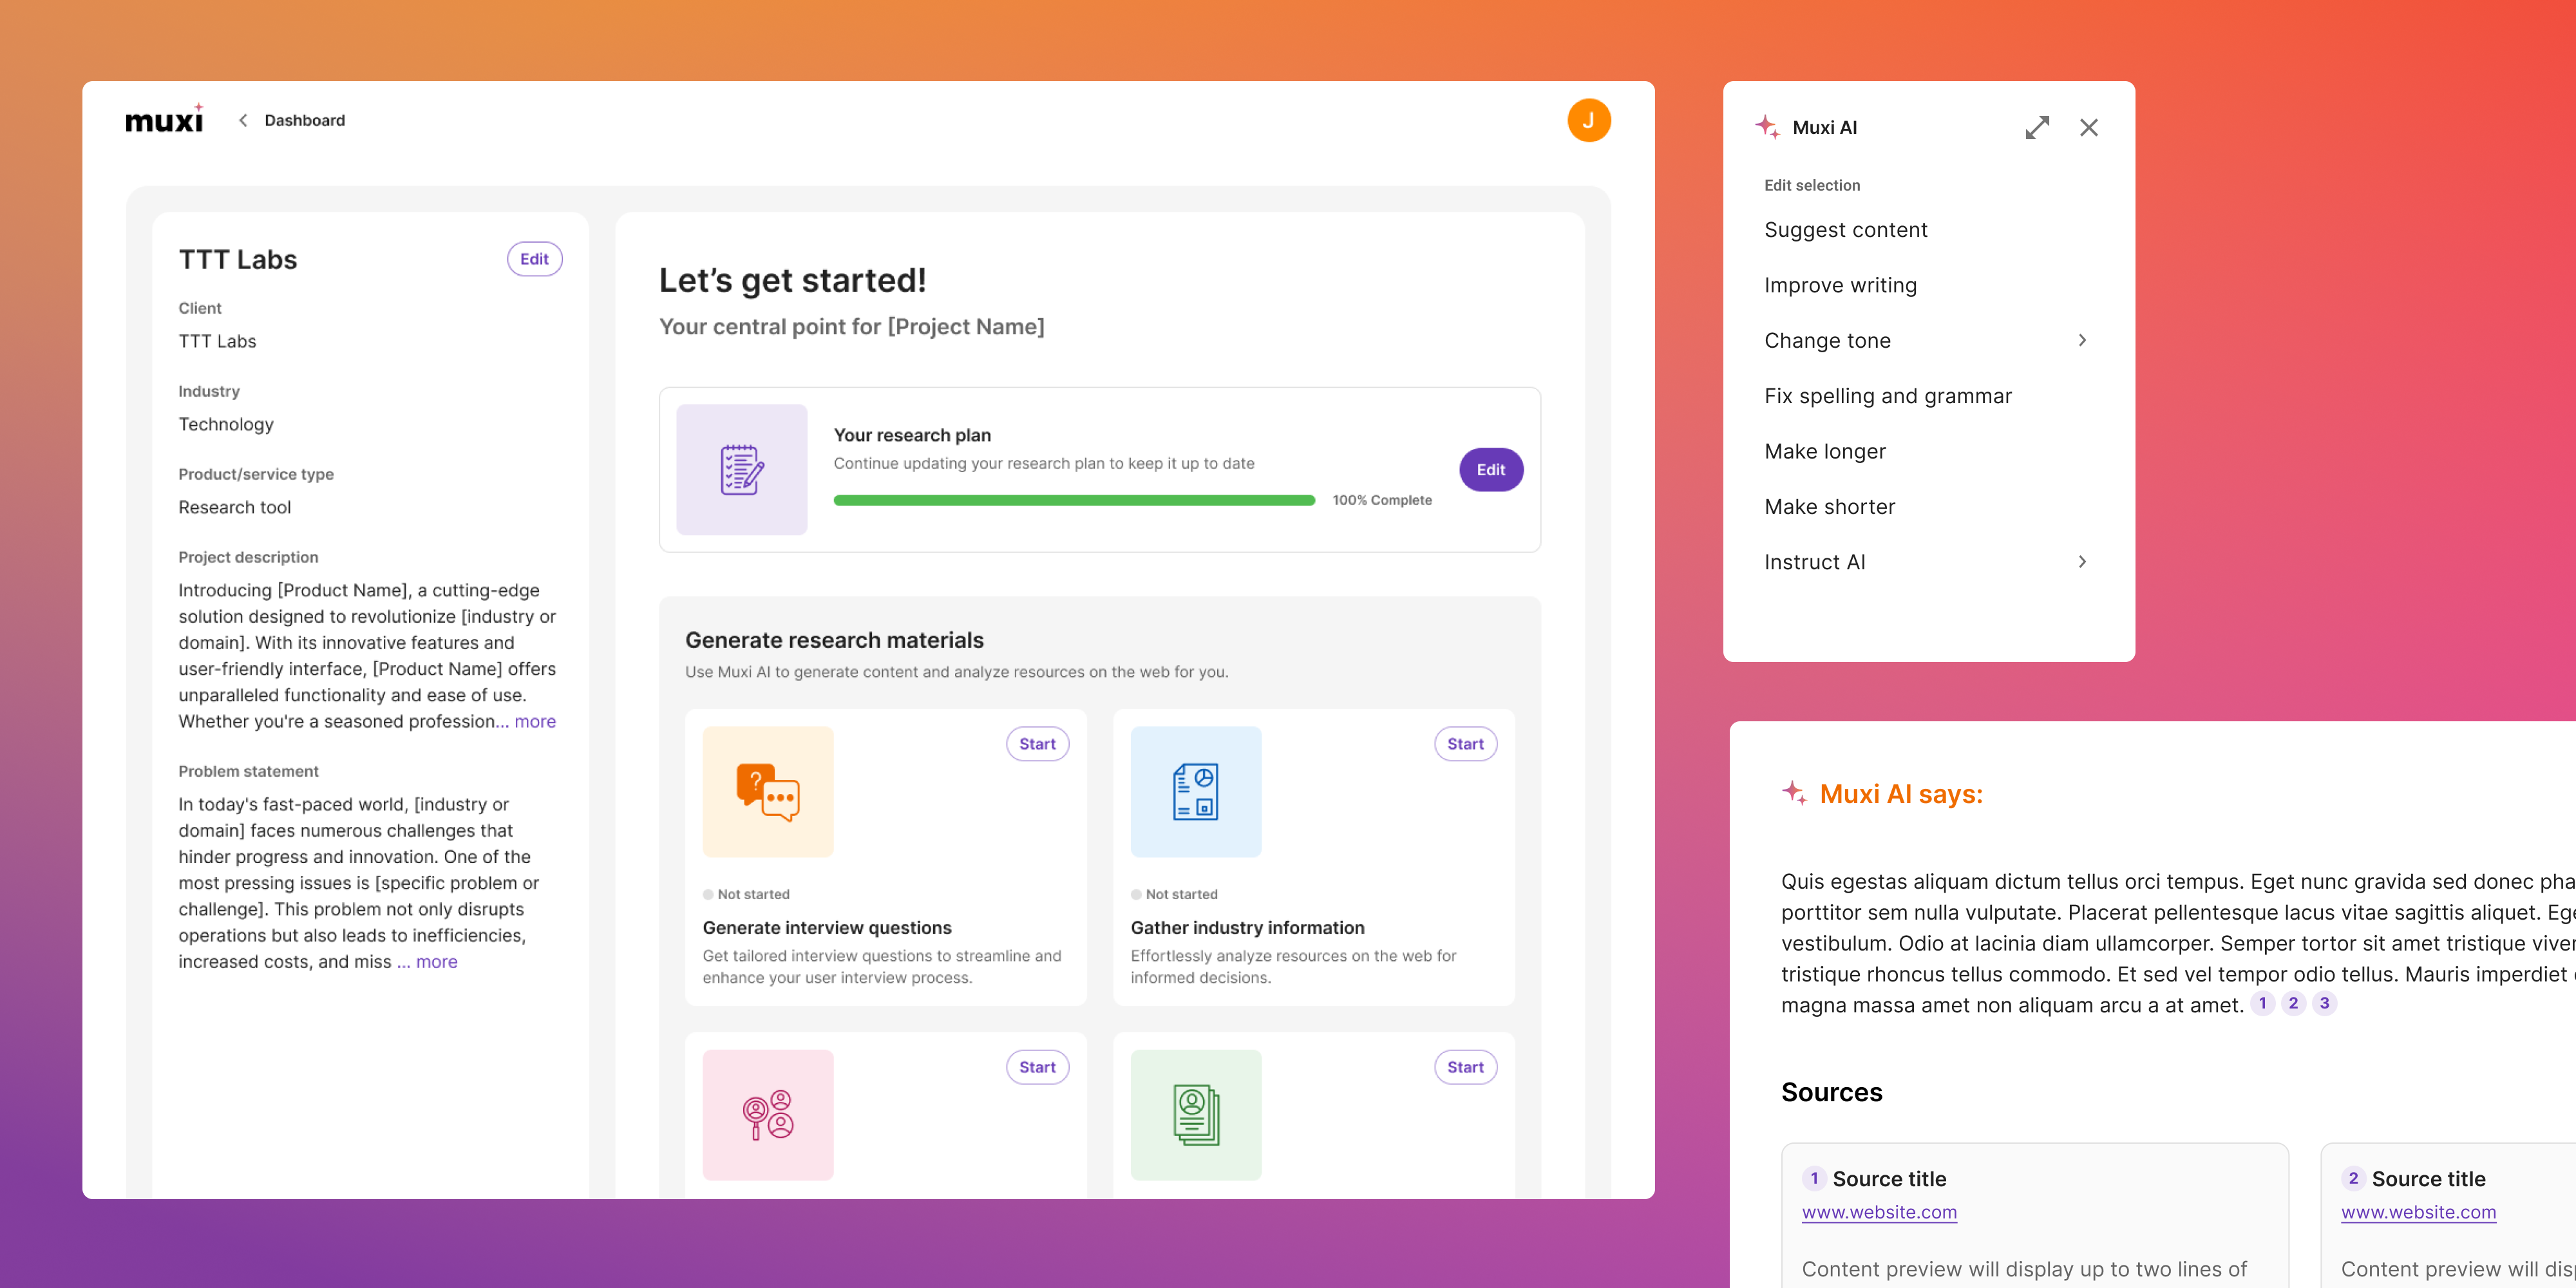
Task: Click the industry information report icon
Action: tap(1195, 791)
